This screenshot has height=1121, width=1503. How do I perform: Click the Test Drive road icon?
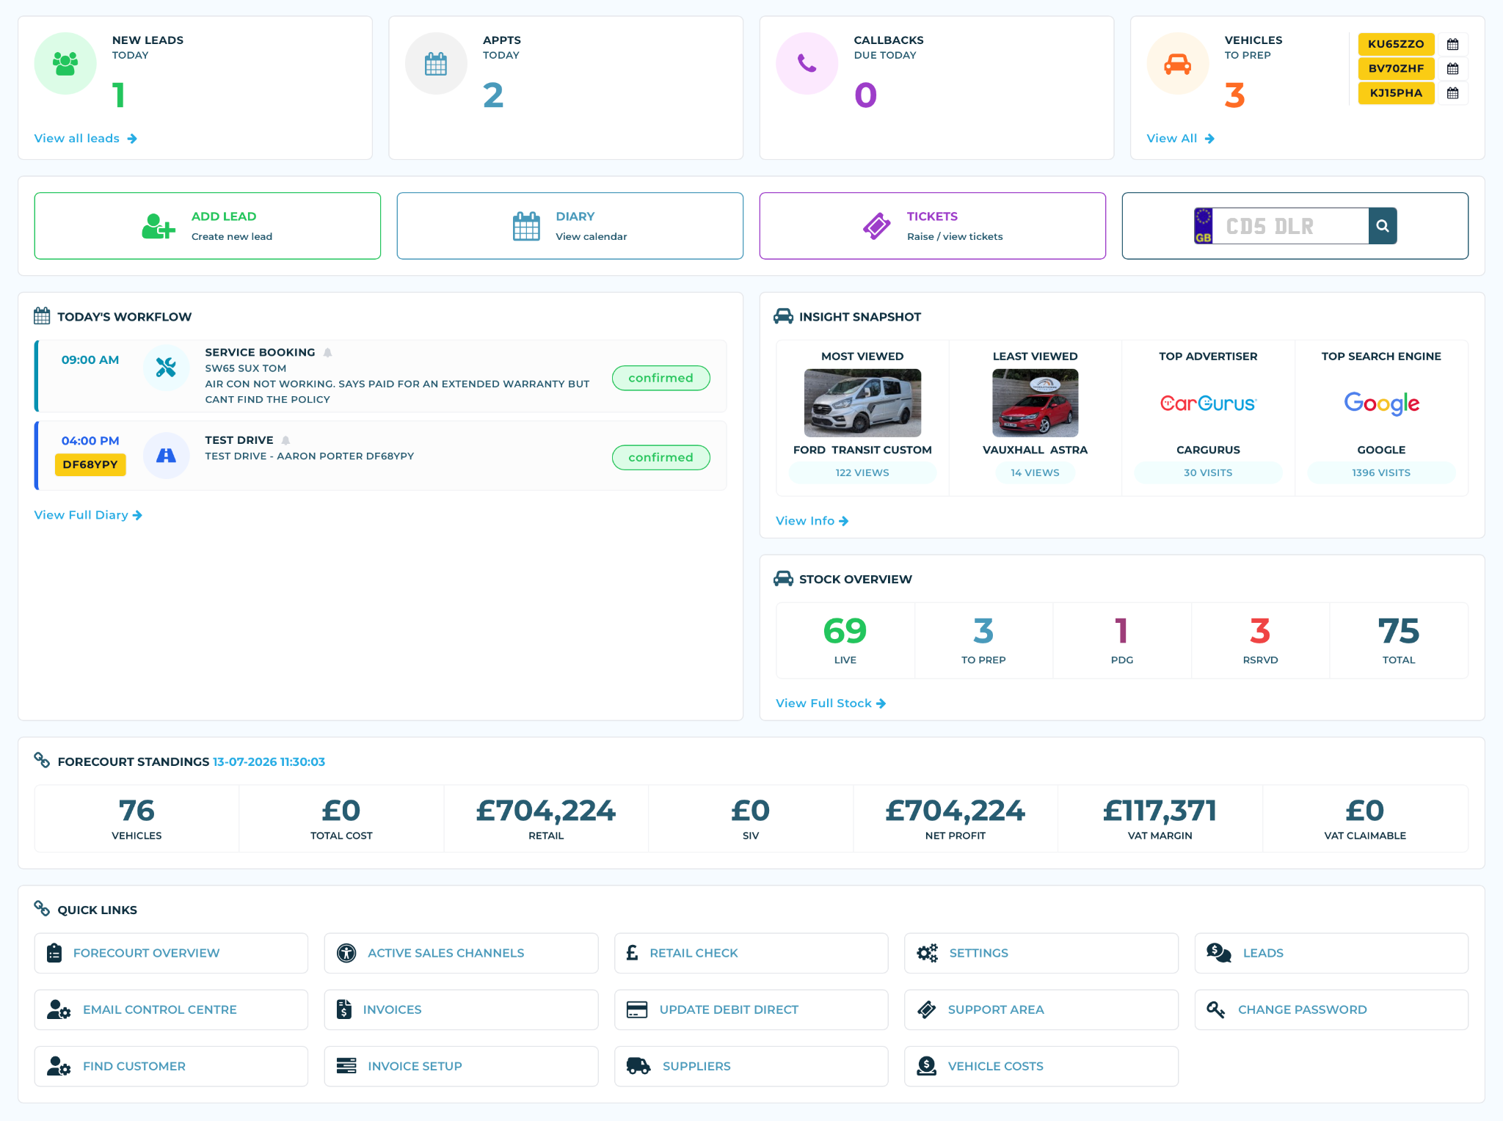[x=166, y=456]
